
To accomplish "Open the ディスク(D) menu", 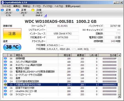I will (48, 6).
